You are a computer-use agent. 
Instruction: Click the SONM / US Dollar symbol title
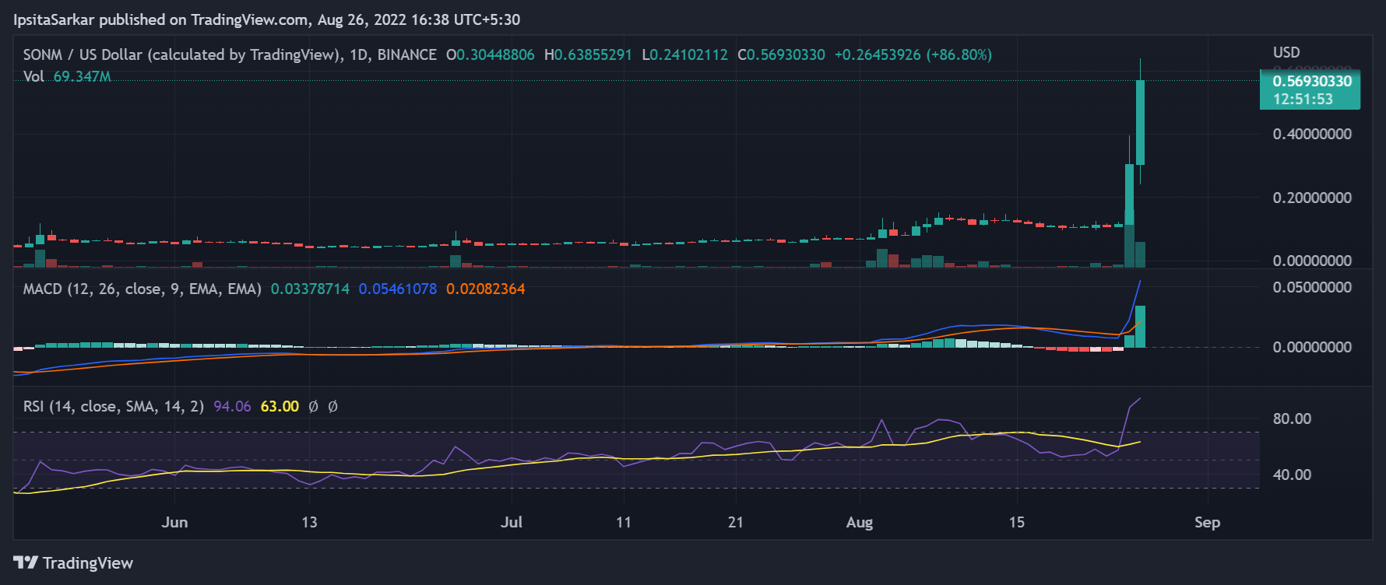click(230, 54)
